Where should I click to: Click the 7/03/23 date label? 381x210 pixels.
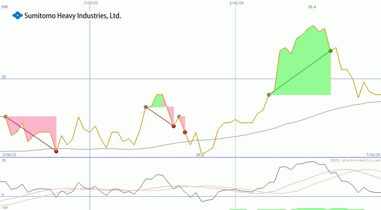91,3
